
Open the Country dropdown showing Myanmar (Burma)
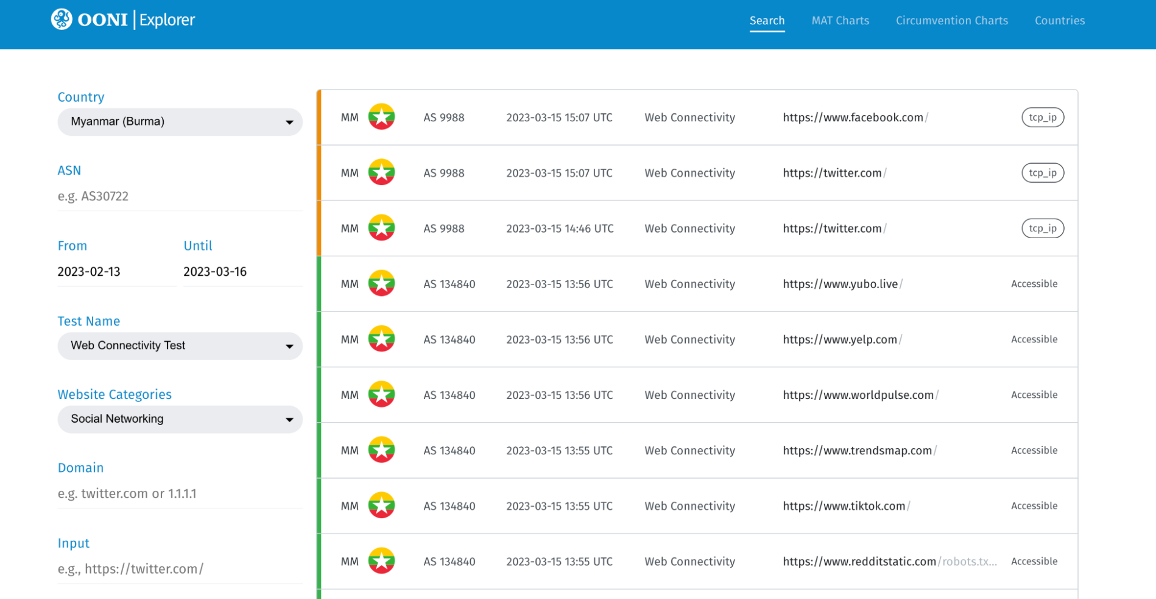tap(180, 122)
